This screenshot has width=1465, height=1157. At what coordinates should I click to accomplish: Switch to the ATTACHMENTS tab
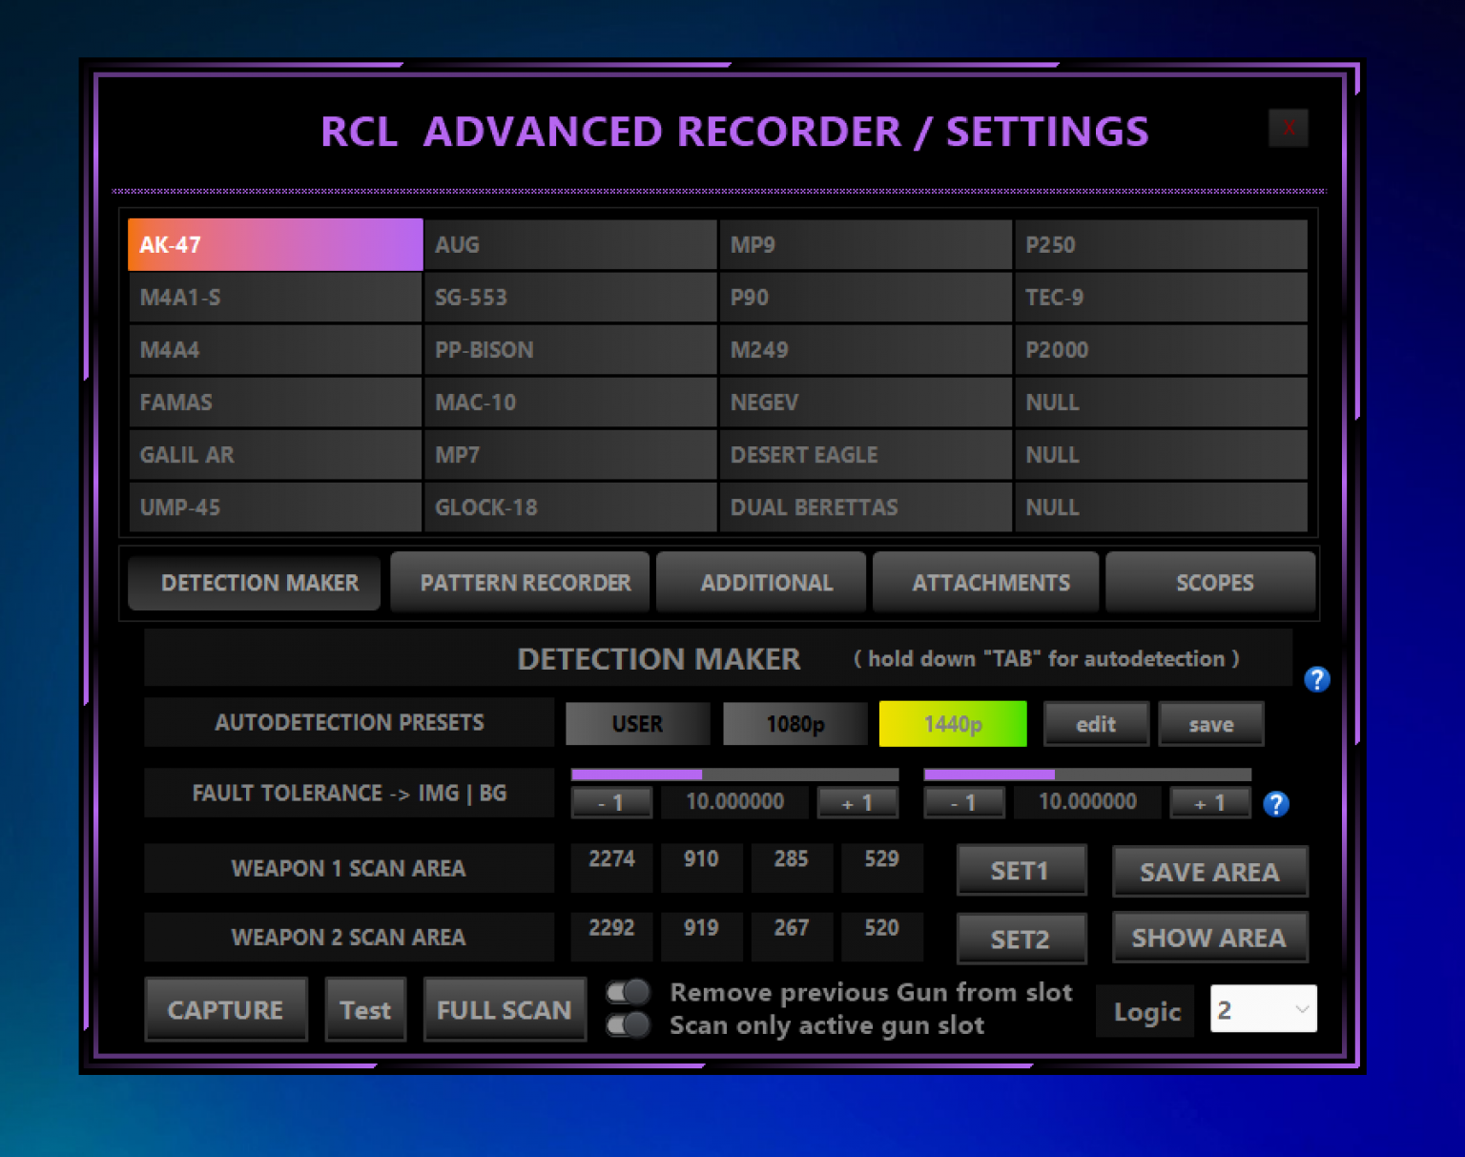tap(986, 582)
